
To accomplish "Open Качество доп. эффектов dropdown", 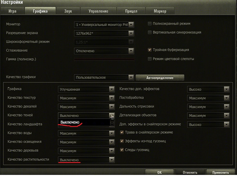I will click(208, 89).
